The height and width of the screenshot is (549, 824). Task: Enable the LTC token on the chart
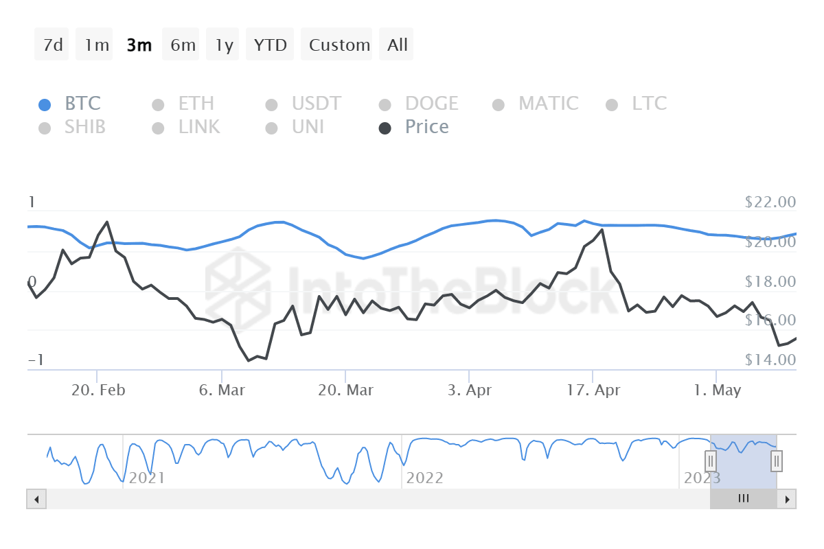click(637, 104)
